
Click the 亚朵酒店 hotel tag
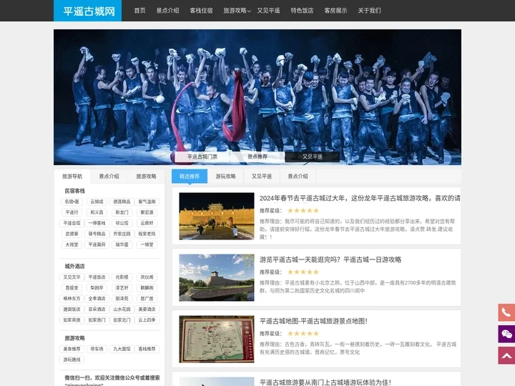(x=97, y=310)
